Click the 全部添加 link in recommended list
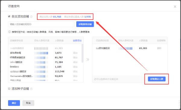The height and width of the screenshot is (110, 181). point(77,41)
